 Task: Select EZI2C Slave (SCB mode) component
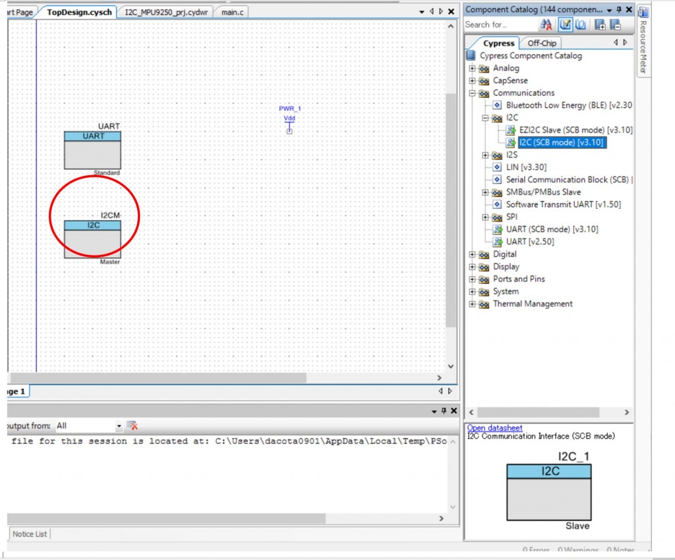click(575, 130)
